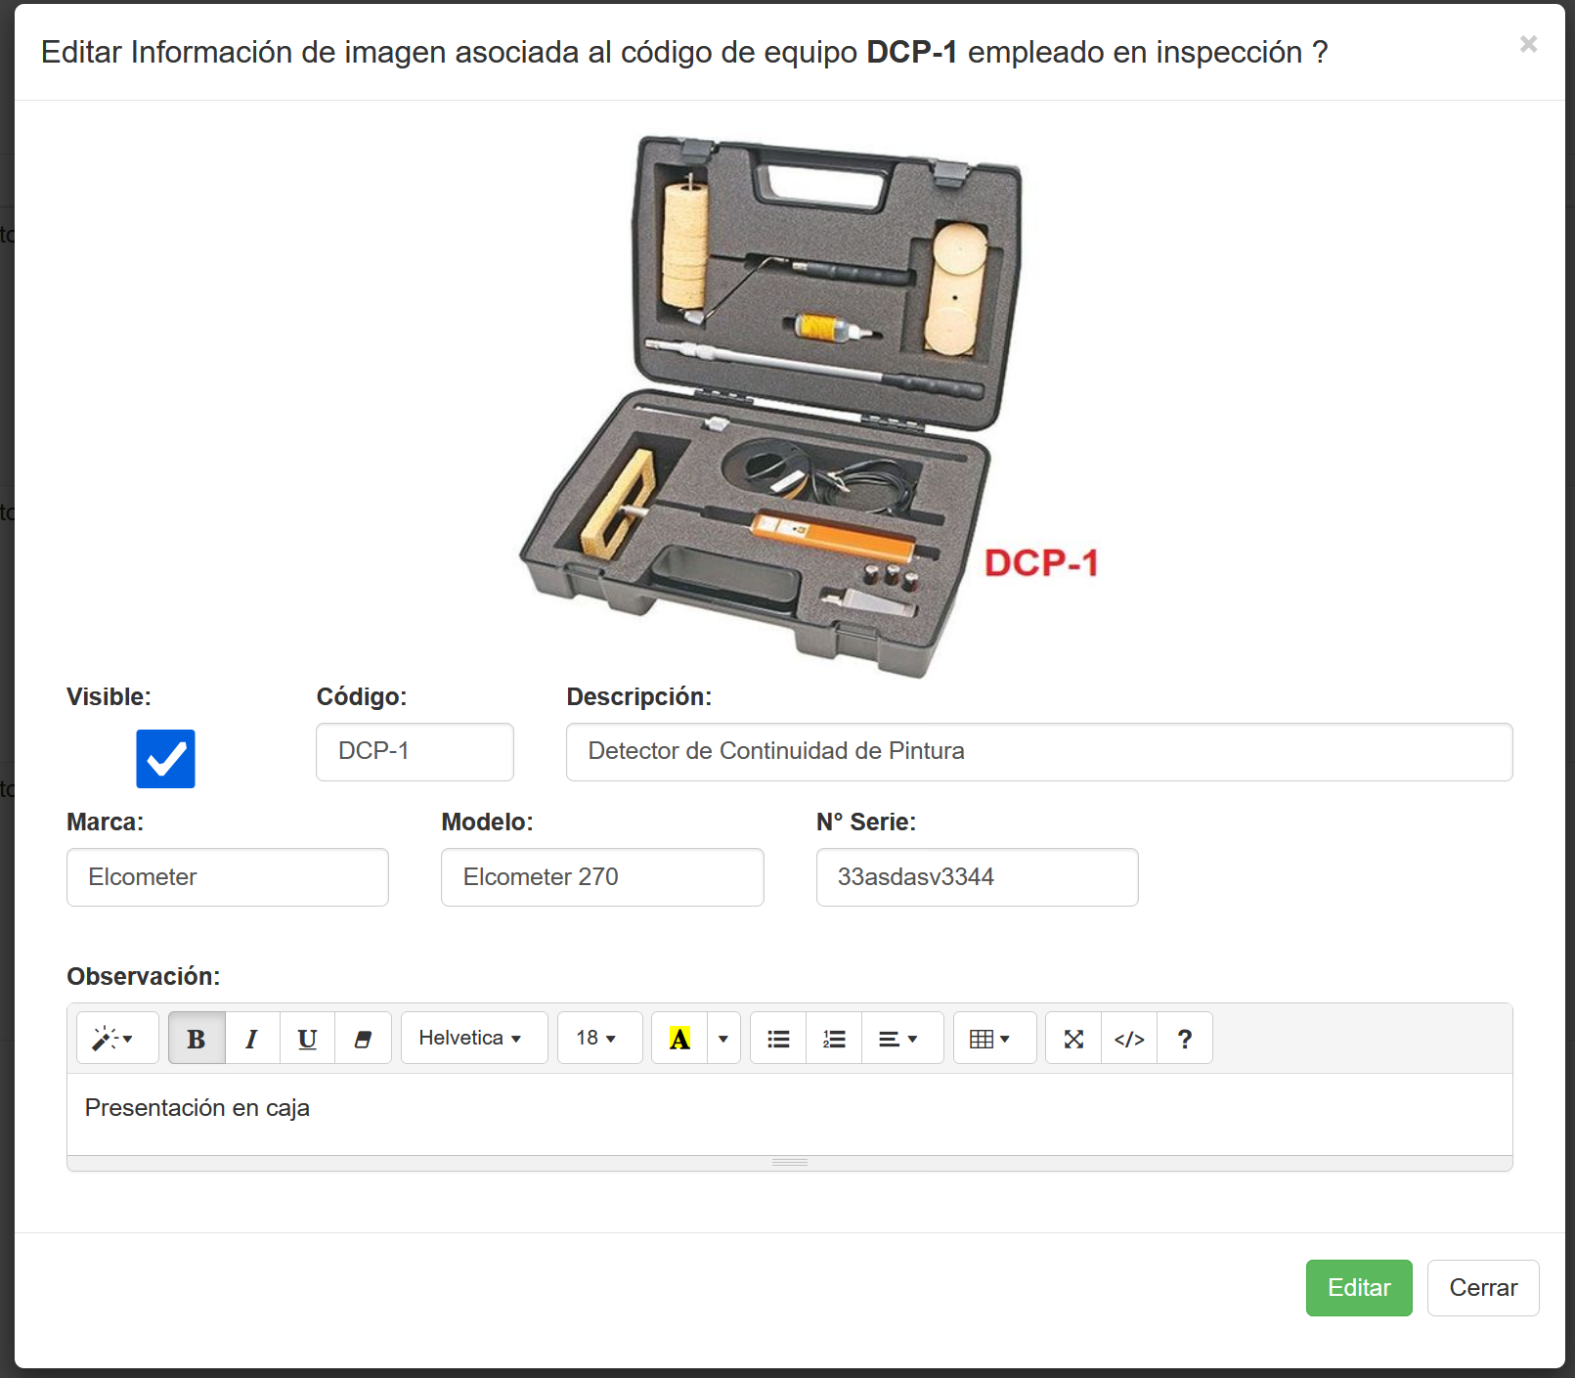Click the Descripción input field
The width and height of the screenshot is (1575, 1378).
[1038, 752]
